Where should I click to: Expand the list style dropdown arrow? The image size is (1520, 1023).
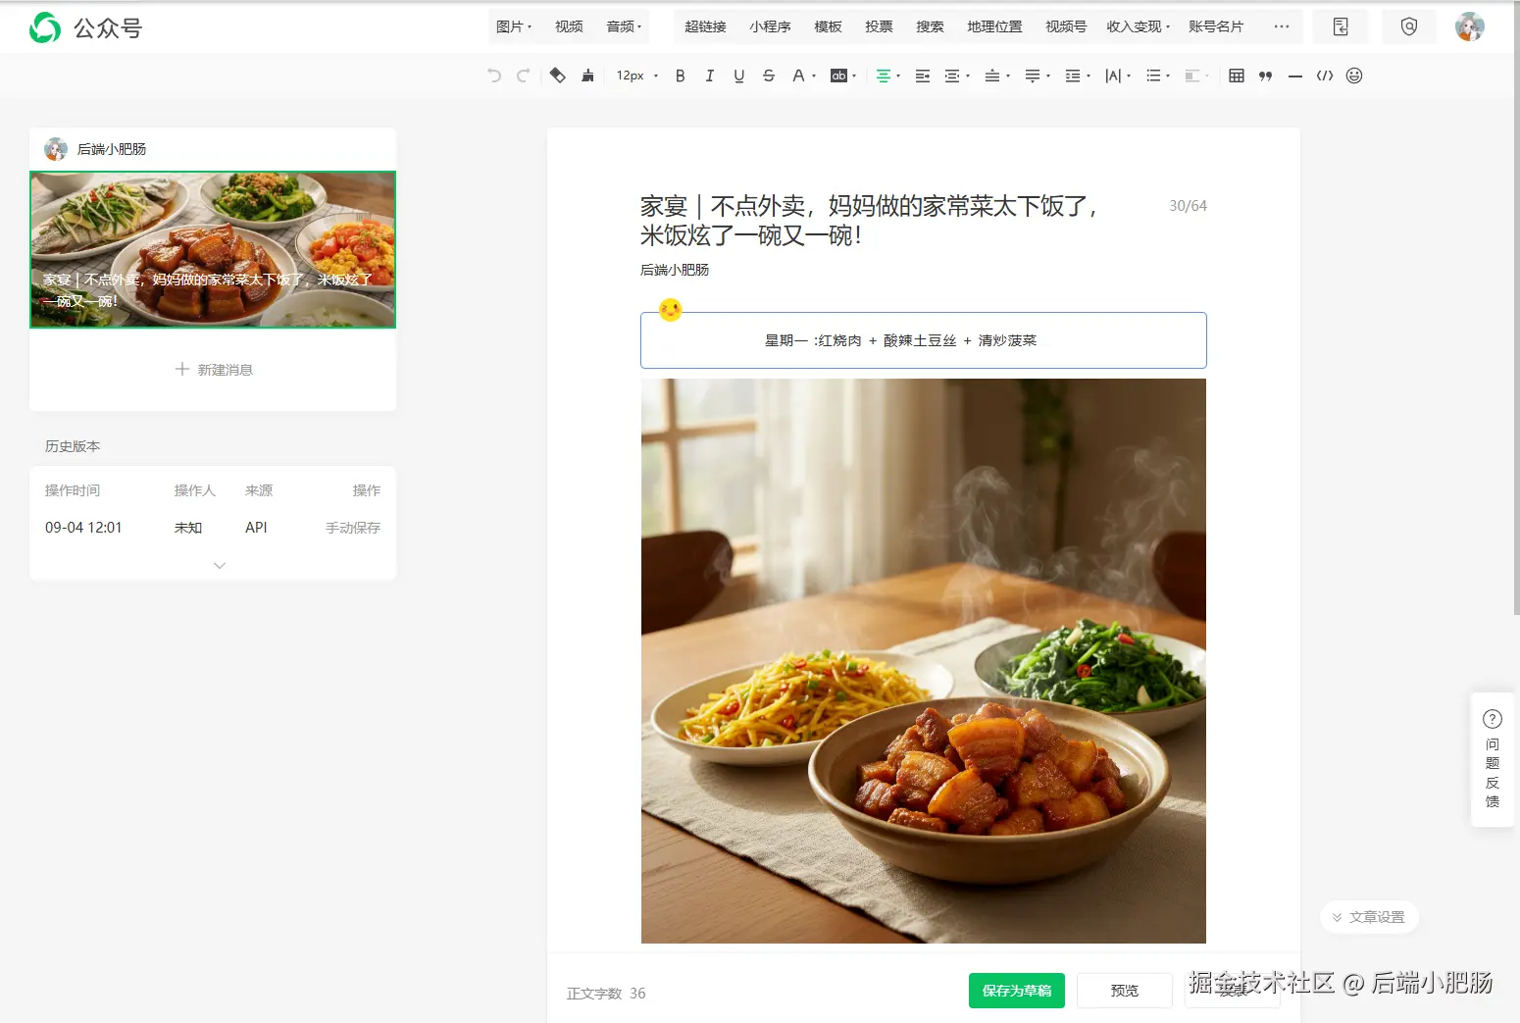(x=1168, y=76)
